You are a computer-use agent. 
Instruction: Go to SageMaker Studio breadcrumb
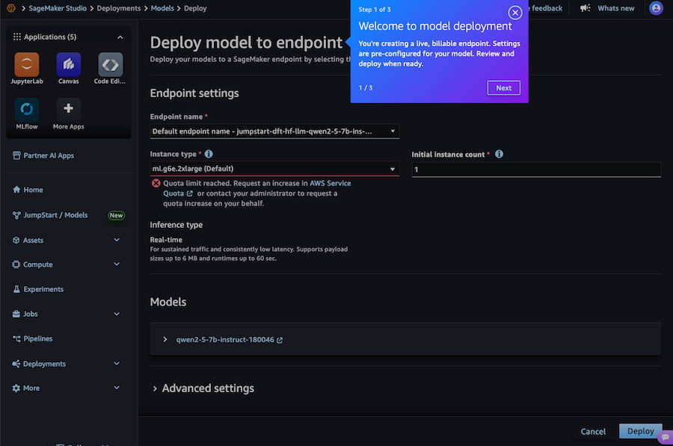click(x=58, y=8)
